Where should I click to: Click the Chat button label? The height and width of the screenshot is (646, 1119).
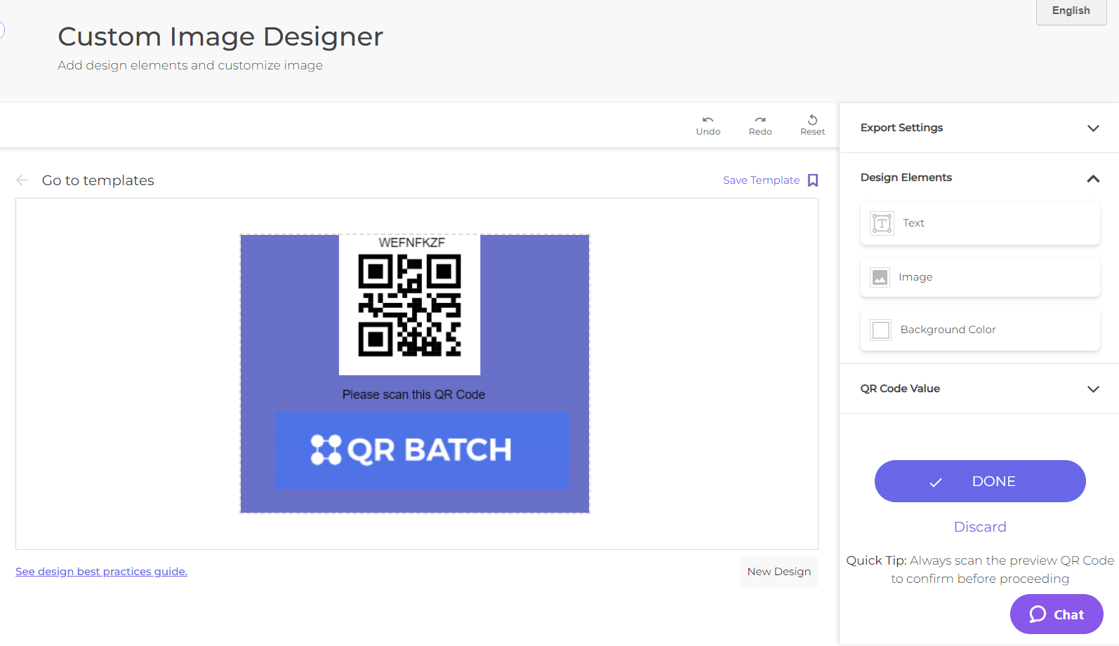[x=1068, y=614]
